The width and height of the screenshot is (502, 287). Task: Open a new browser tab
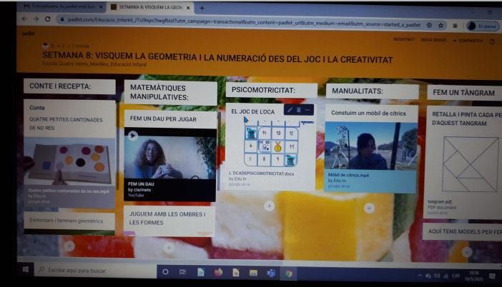click(203, 7)
